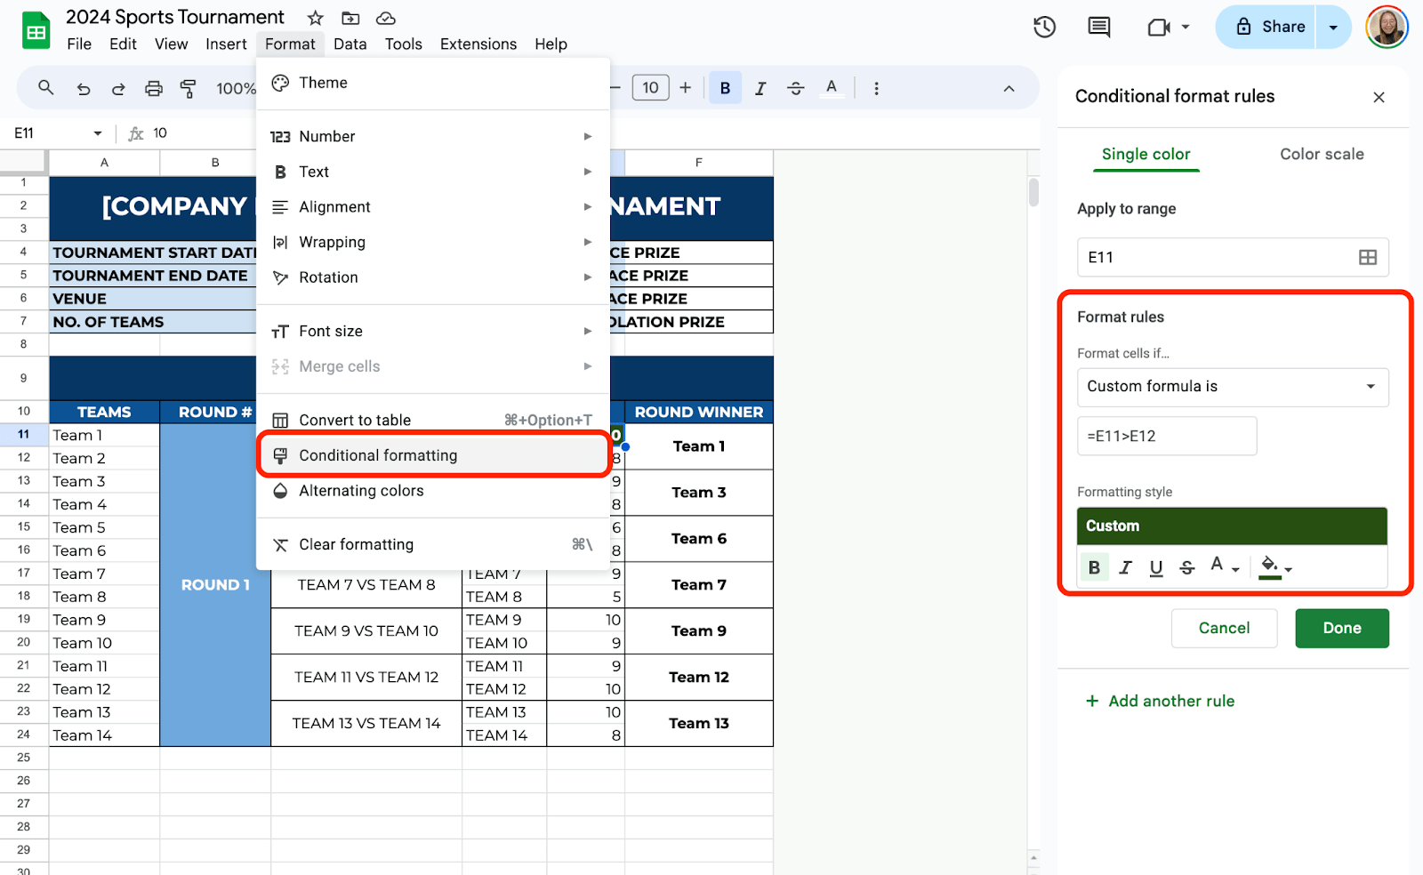Image resolution: width=1423 pixels, height=875 pixels.
Task: Toggle underline in formatting style panel
Action: point(1156,567)
